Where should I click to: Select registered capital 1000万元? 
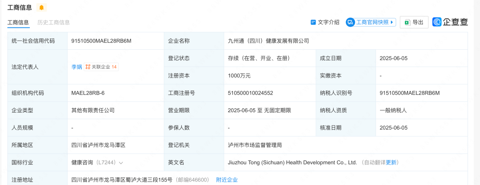point(240,76)
